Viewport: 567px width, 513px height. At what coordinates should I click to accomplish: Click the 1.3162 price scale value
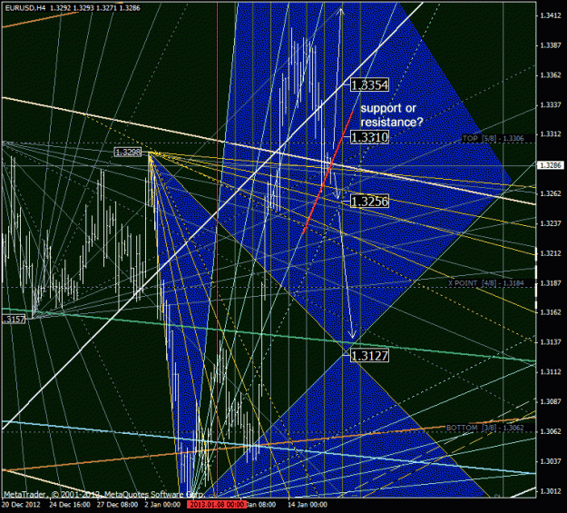pos(551,312)
